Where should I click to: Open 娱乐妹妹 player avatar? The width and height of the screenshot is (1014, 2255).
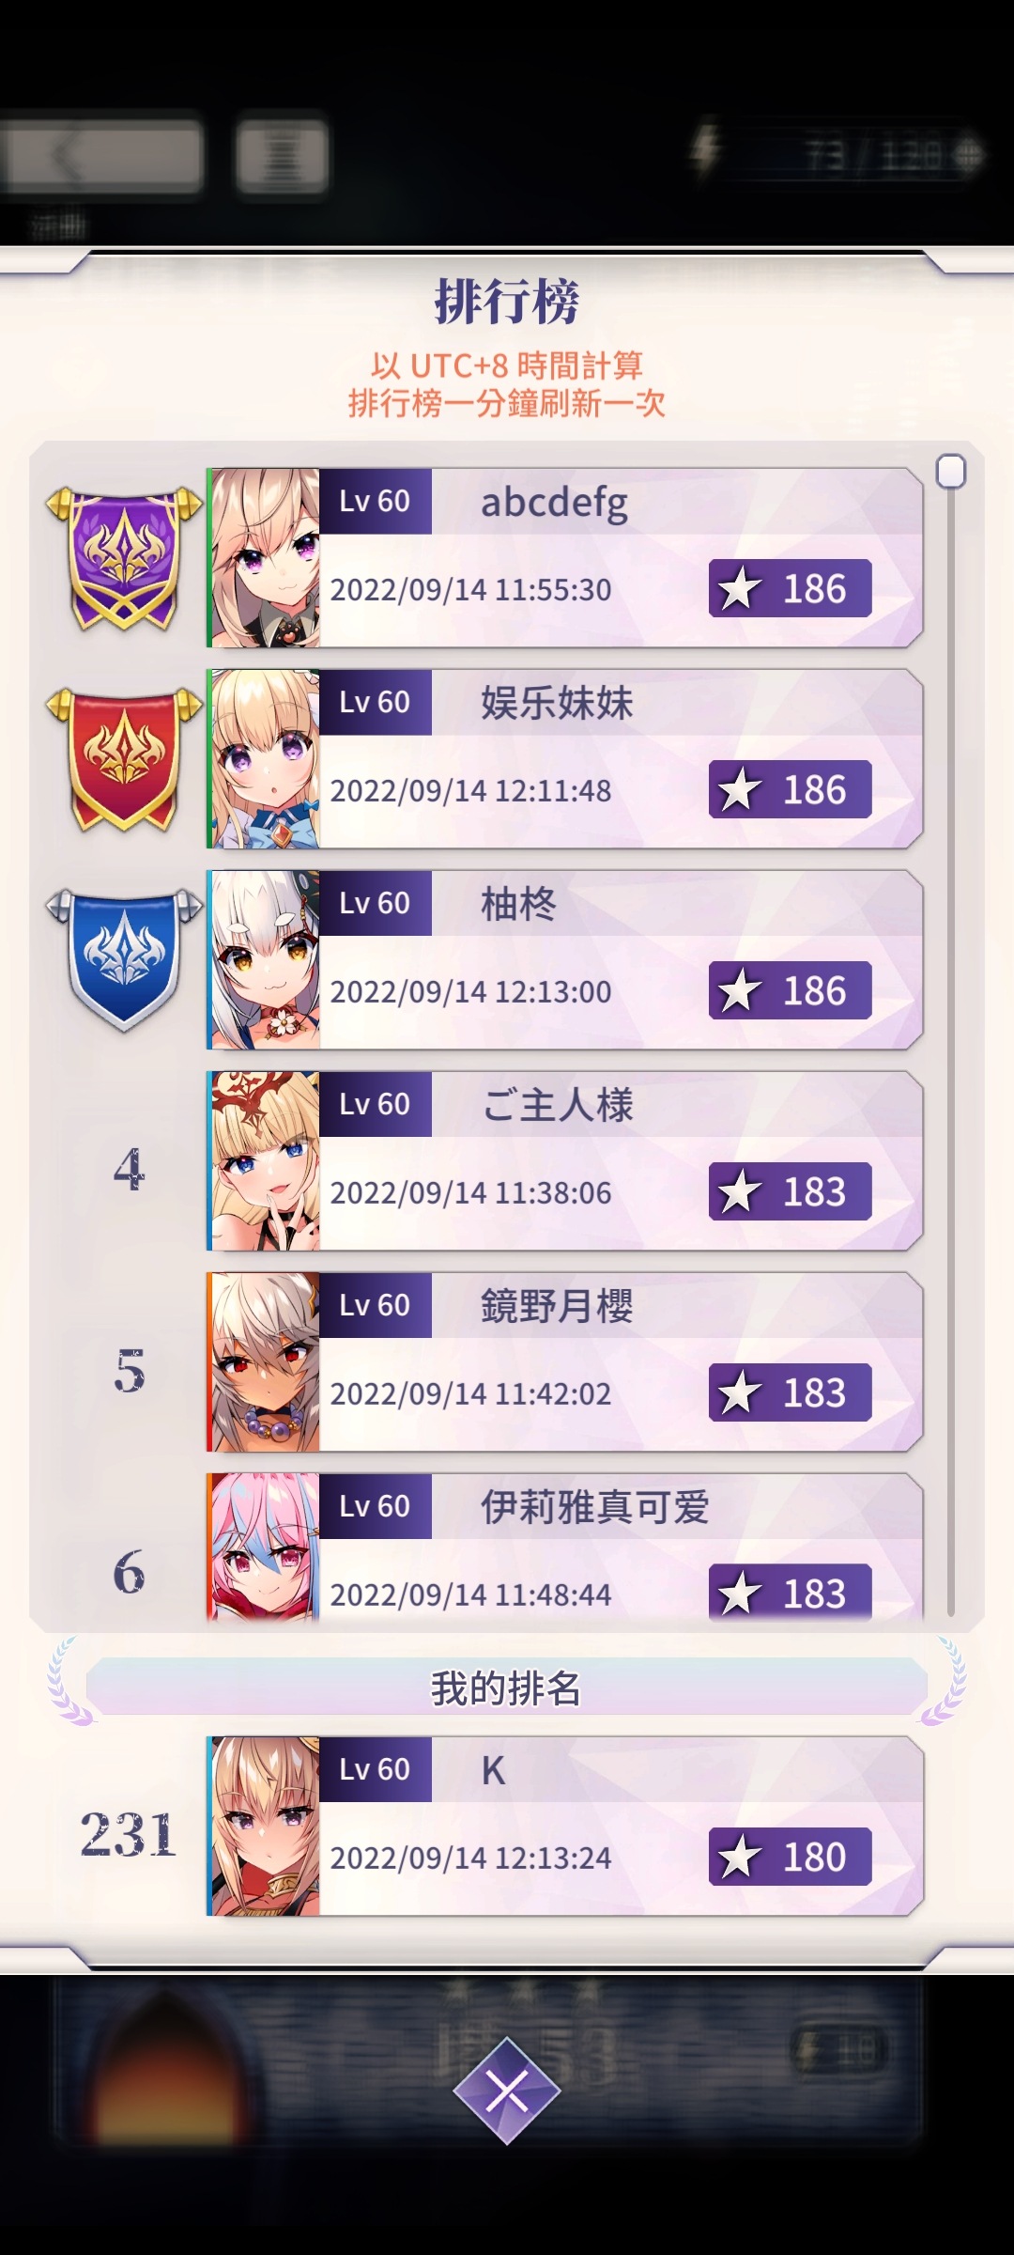coord(266,759)
